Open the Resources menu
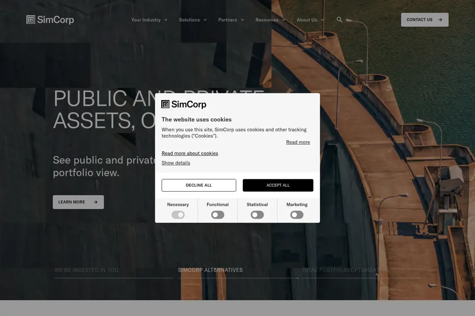The width and height of the screenshot is (475, 316). [x=267, y=20]
